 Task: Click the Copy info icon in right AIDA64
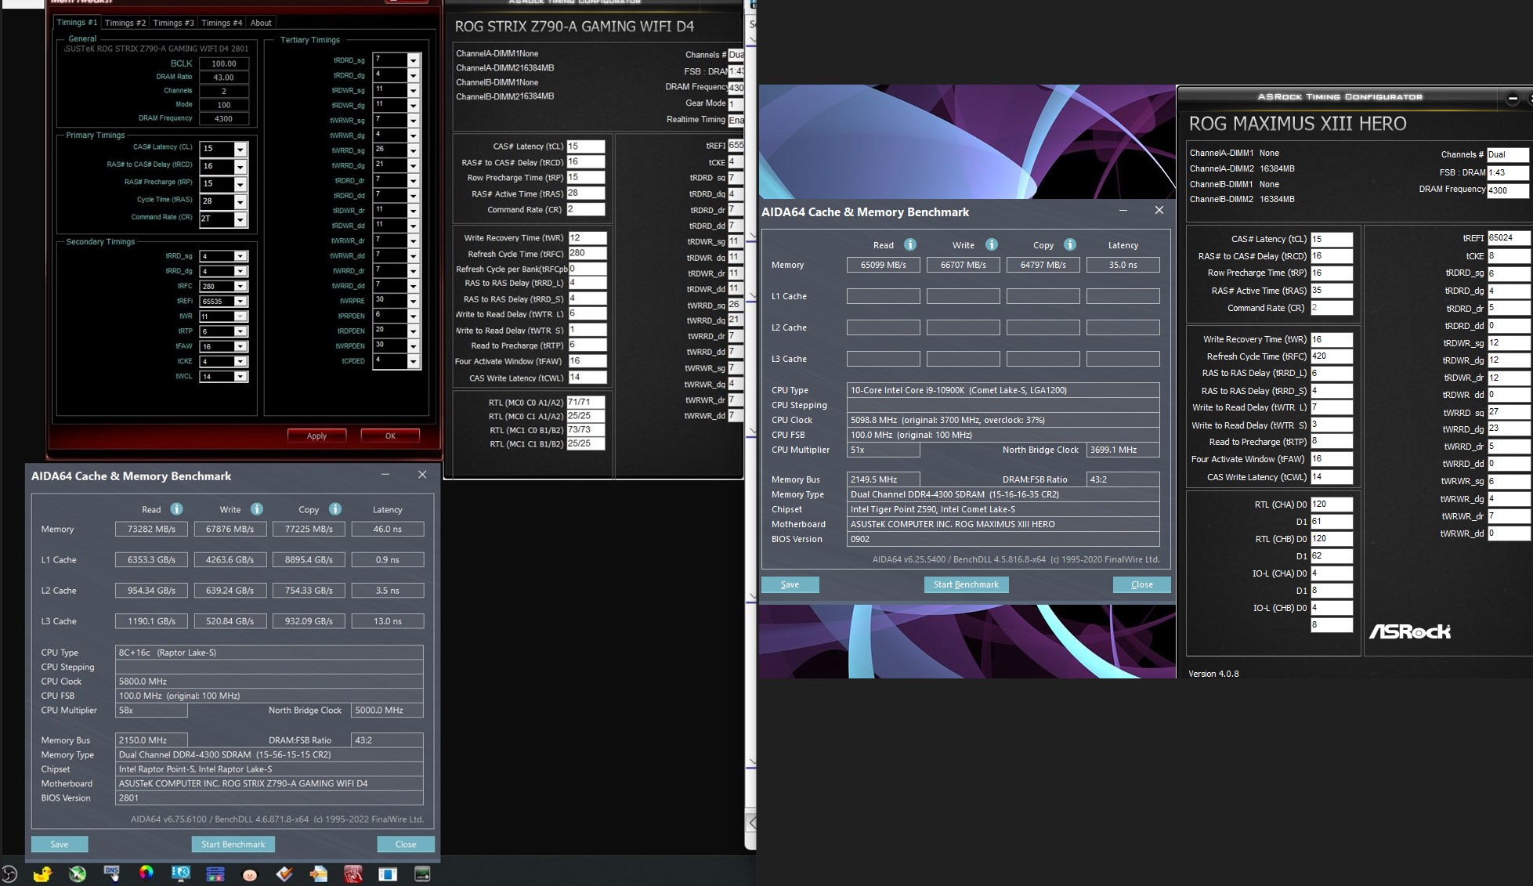click(1069, 244)
